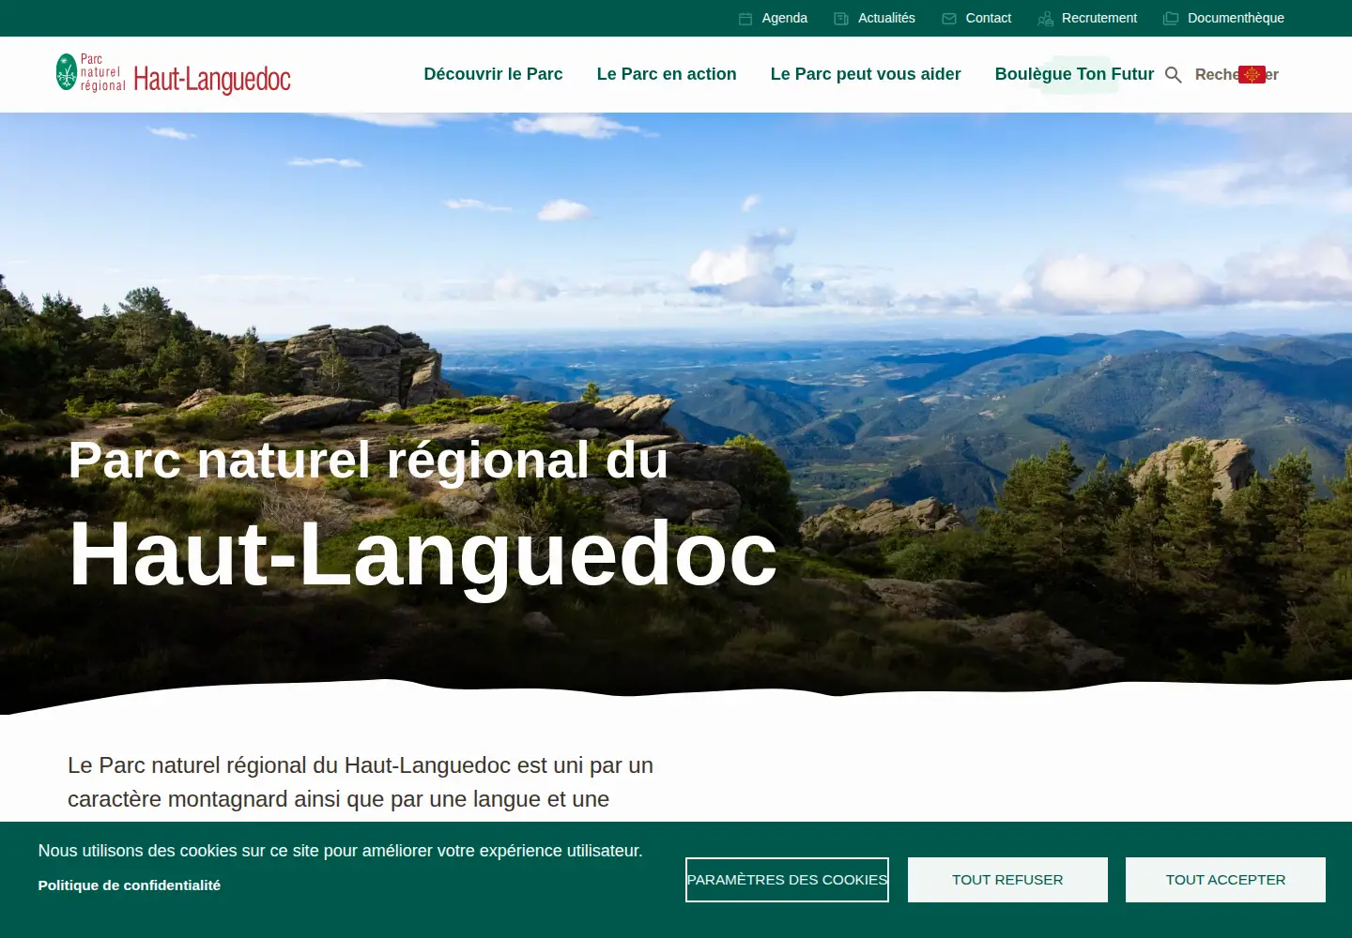Click the Parc naturel régional Haut-Languedoc logo
Screen dimensions: 1352x938
pos(174,74)
